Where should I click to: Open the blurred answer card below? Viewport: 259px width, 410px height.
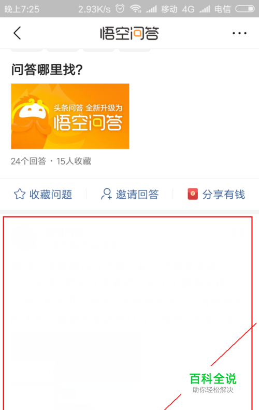click(x=127, y=313)
